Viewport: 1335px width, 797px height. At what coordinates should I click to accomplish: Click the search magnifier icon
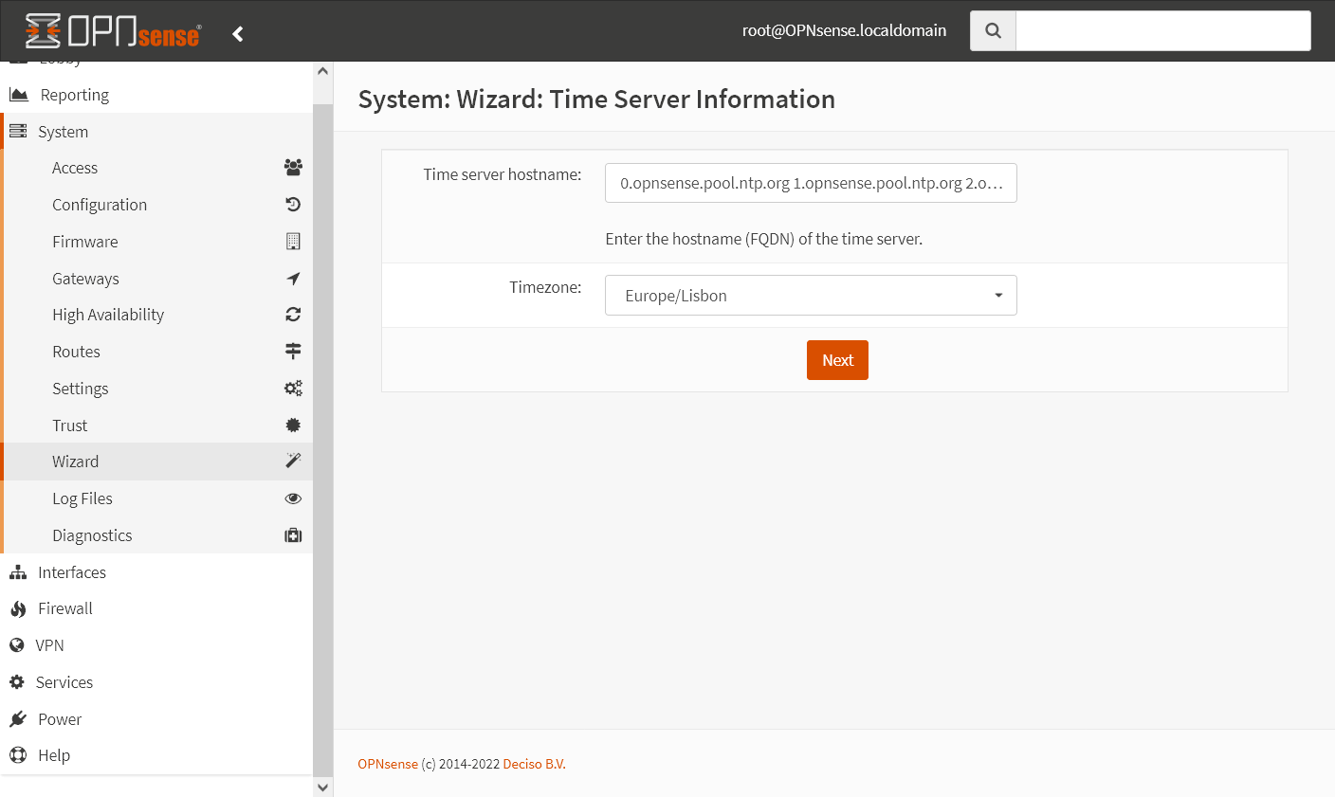coord(992,29)
